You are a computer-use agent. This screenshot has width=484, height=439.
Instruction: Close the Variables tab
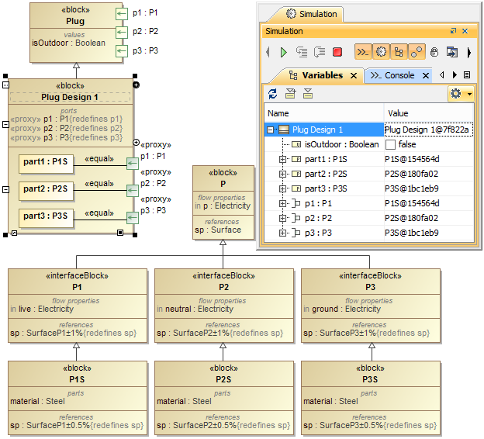(353, 76)
